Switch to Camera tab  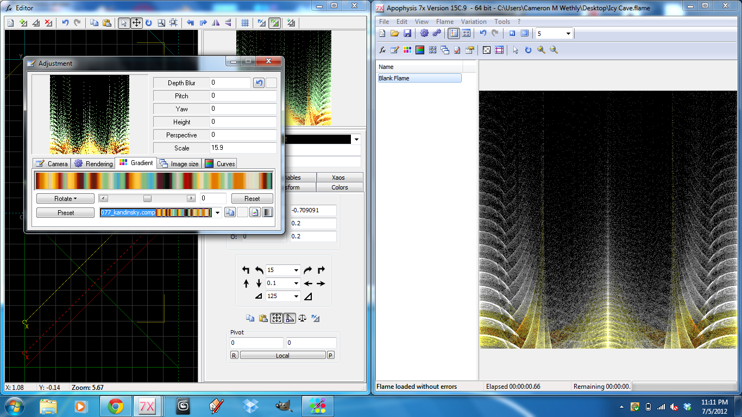pos(51,163)
